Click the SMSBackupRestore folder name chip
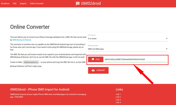Viewport: 176px width, 105px height. (31, 62)
